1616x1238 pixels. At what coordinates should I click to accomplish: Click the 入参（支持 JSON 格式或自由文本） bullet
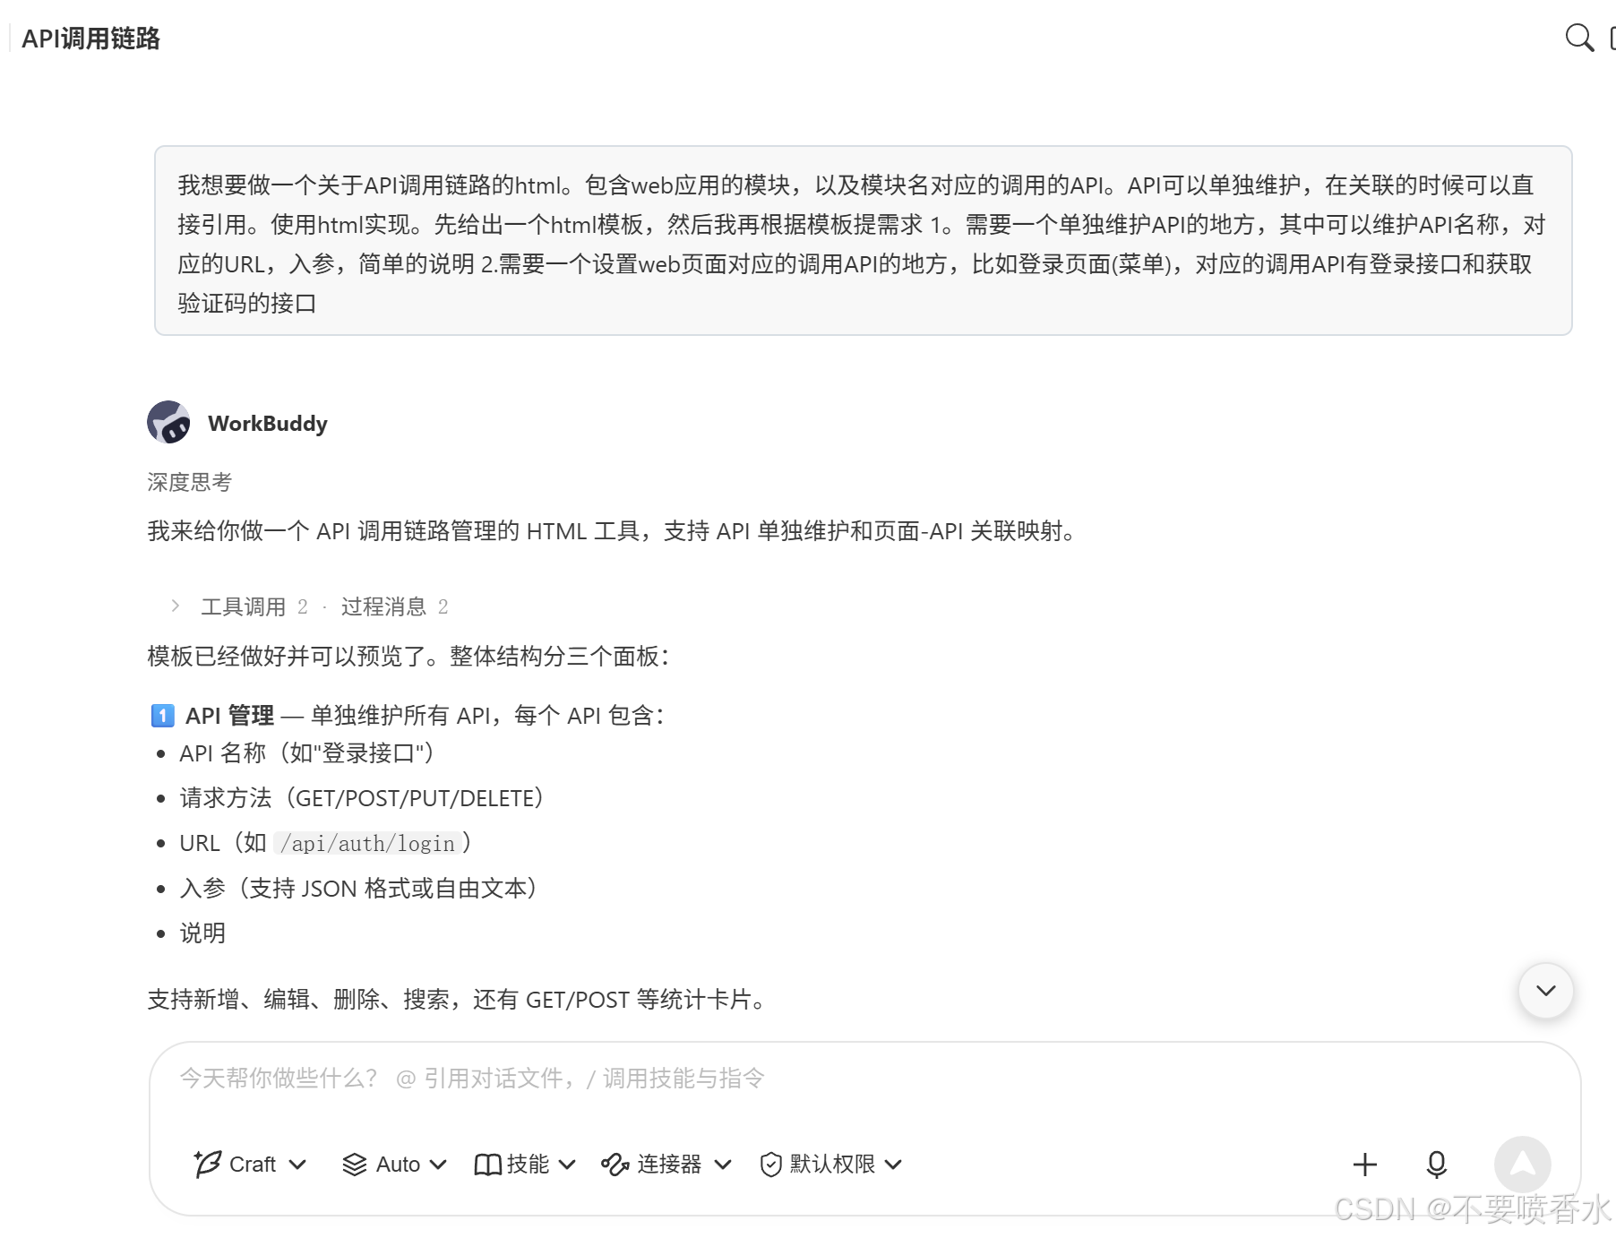(358, 889)
